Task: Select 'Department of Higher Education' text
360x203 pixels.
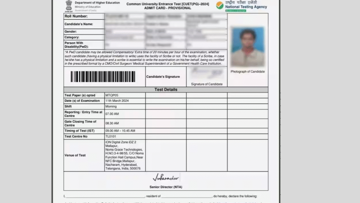Action: (97, 3)
